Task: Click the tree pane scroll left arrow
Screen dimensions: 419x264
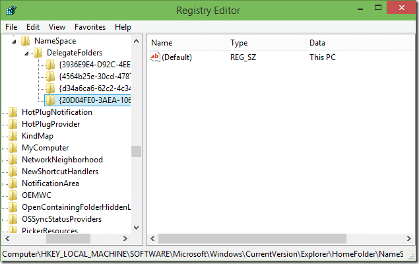Action: pyautogui.click(x=7, y=239)
